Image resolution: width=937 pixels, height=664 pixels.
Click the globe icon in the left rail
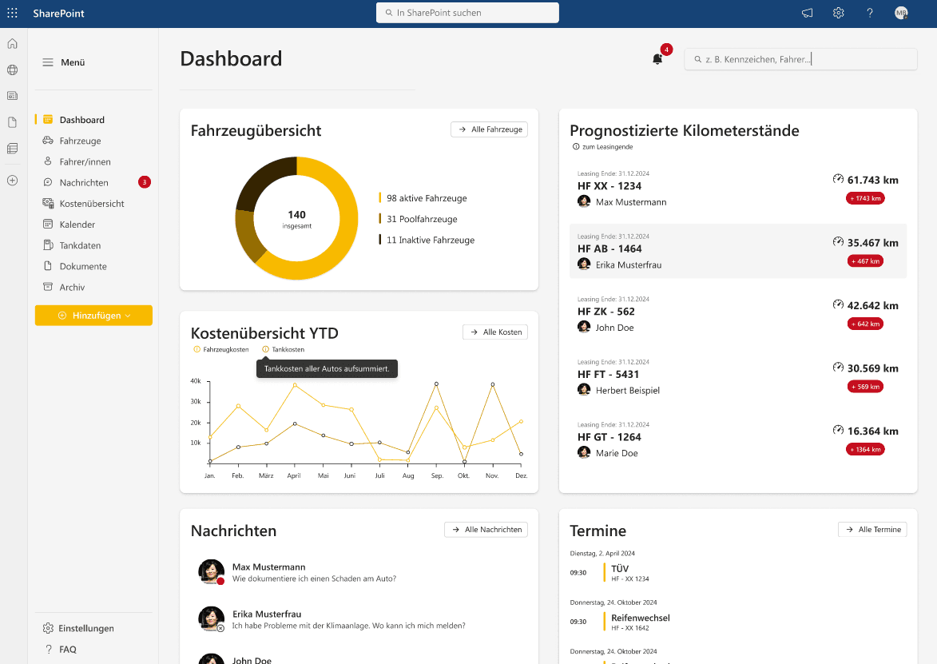(x=12, y=70)
